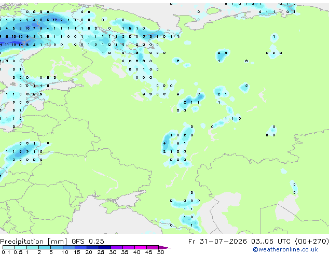Image resolution: width=329 pixels, height=254 pixels.
Task: Pick the 20–25 mm legend swatch
Action: [x=93, y=247]
